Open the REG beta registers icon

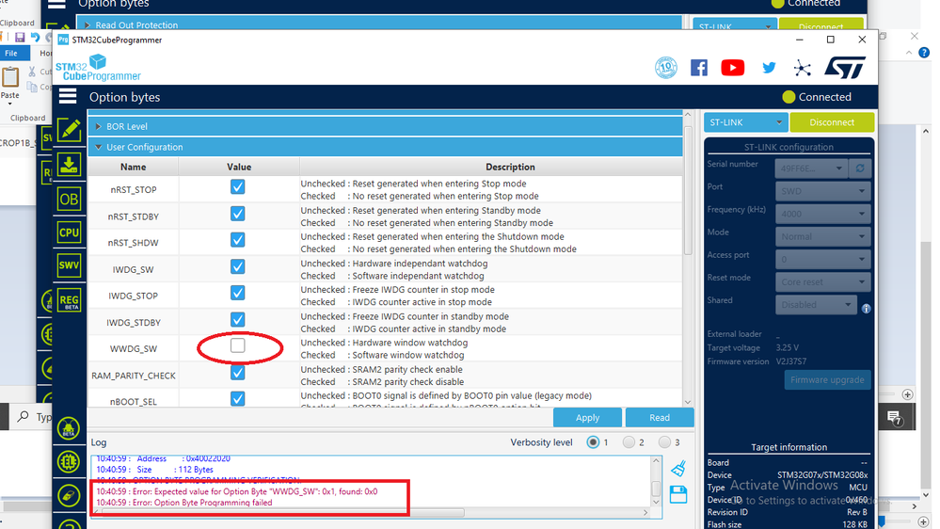[69, 300]
